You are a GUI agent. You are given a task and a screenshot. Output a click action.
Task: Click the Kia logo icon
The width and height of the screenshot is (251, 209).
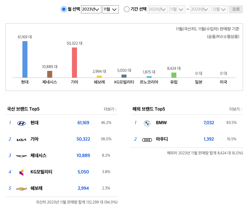pos(21,140)
